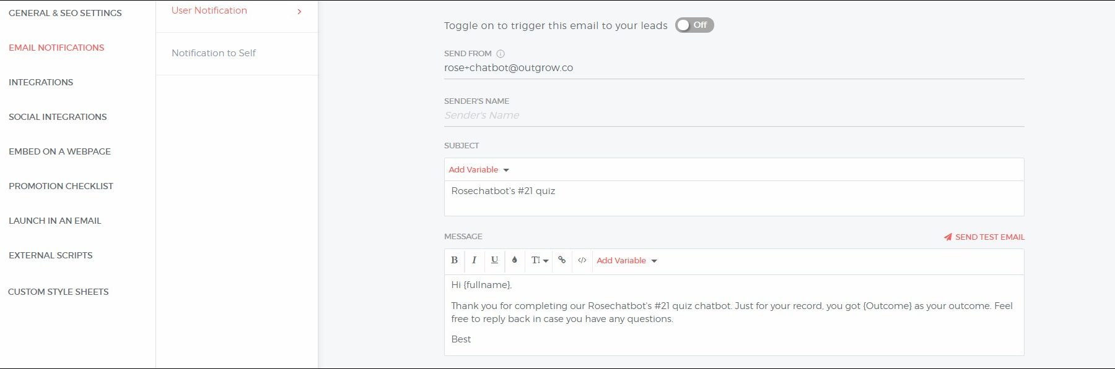Switch to code view in message editor

582,260
